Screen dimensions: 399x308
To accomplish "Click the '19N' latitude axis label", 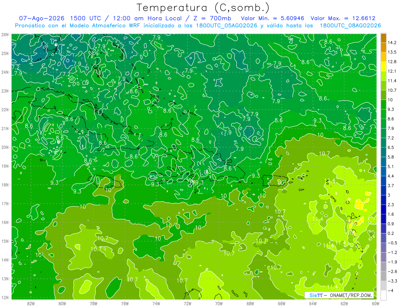I will (5, 166).
